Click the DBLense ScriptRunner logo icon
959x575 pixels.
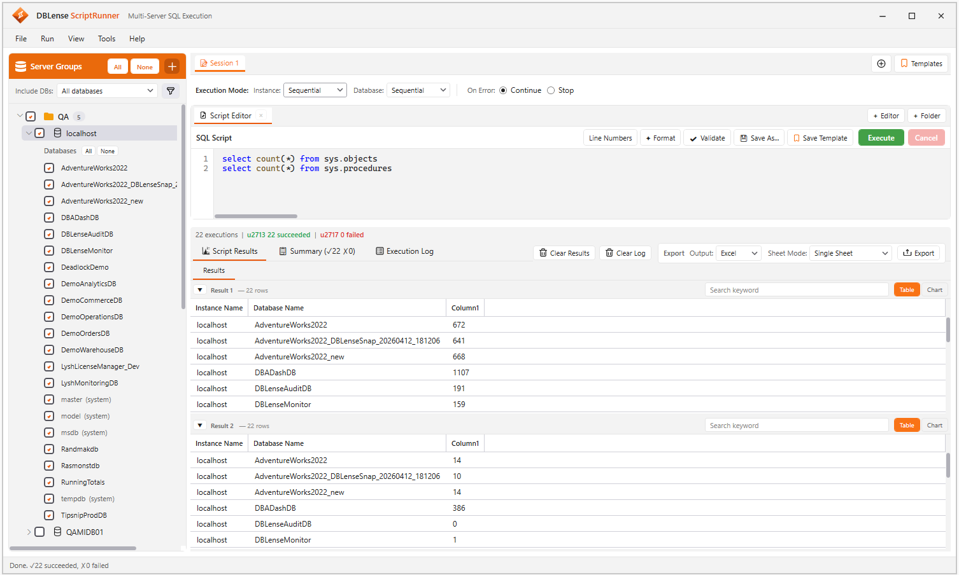[x=20, y=15]
